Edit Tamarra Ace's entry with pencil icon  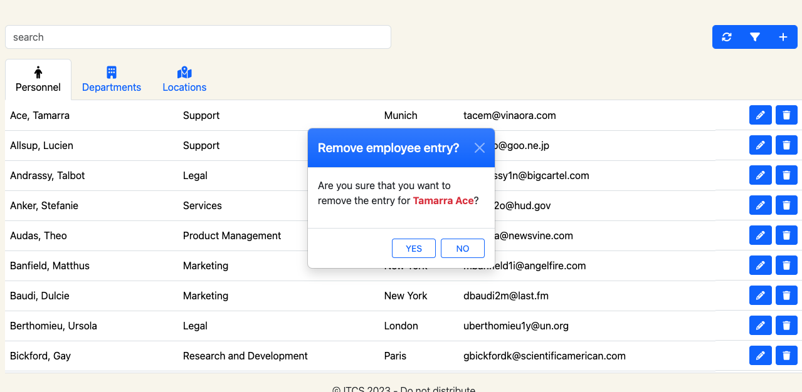pos(760,115)
